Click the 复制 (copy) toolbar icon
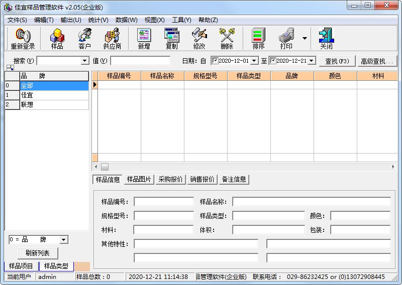The width and height of the screenshot is (402, 285). click(171, 39)
